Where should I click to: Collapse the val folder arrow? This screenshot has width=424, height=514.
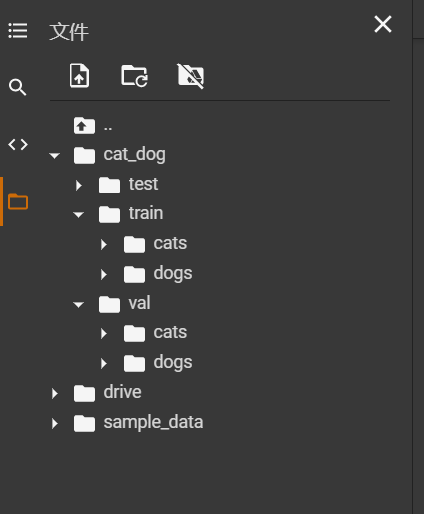point(78,305)
